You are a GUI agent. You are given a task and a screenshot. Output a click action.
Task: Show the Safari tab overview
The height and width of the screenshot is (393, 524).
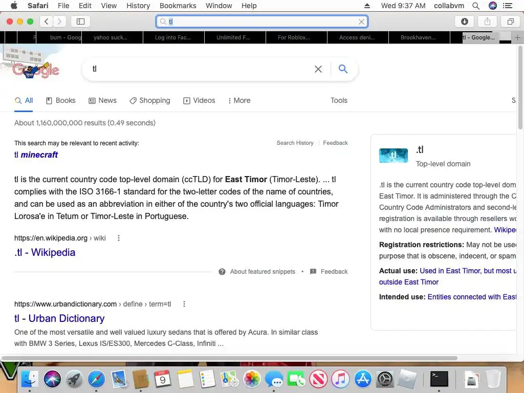pyautogui.click(x=510, y=21)
